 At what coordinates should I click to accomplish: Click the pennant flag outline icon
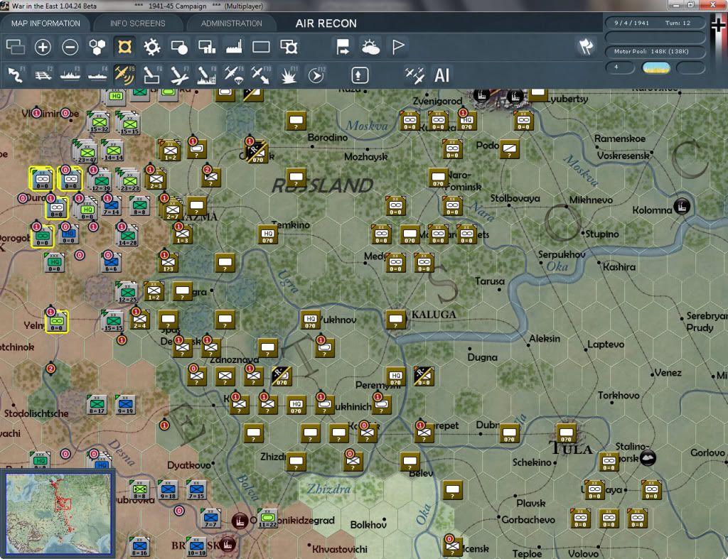398,47
